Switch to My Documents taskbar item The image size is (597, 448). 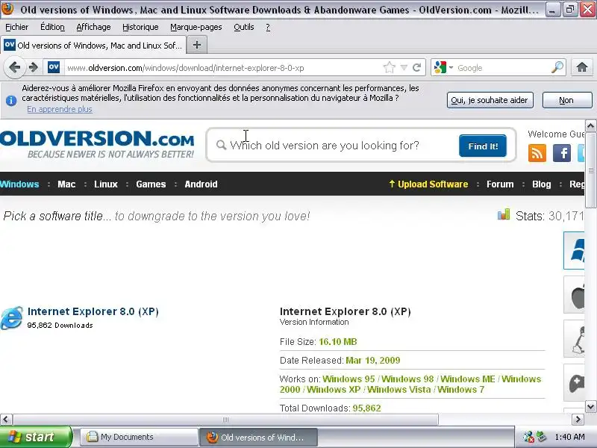point(139,437)
